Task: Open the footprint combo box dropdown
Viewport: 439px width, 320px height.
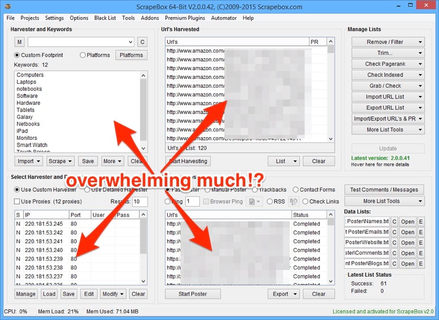Action: pos(130,42)
